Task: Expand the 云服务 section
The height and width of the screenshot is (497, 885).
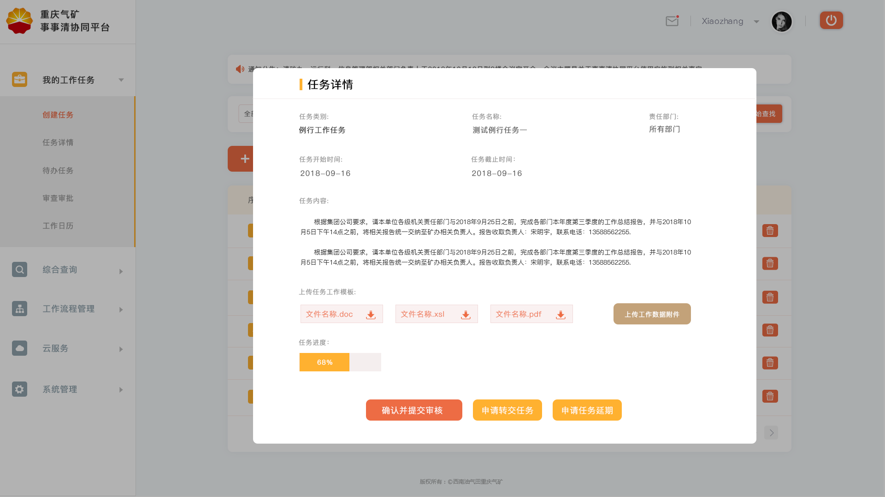Action: 121,349
